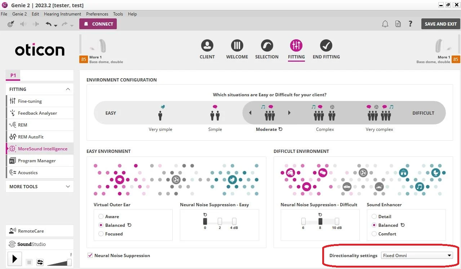This screenshot has height=269, width=461.
Task: Select Aware for Virtual Outer Ear
Action: pyautogui.click(x=101, y=216)
